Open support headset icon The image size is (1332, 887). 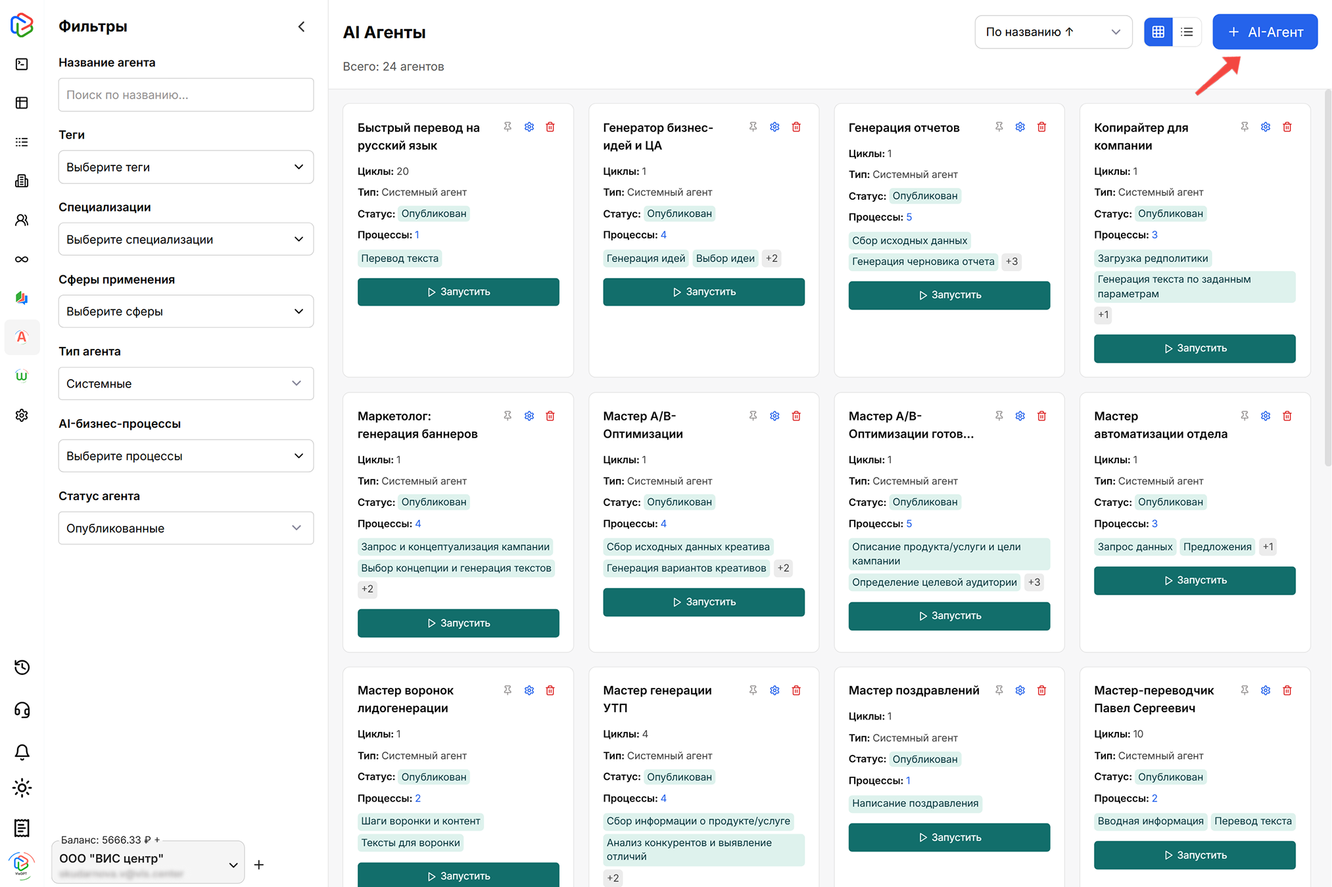pyautogui.click(x=22, y=710)
